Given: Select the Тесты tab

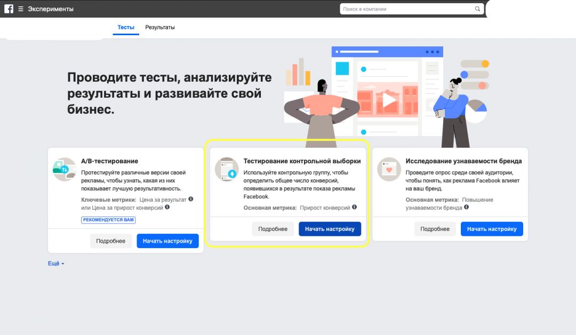Looking at the screenshot, I should coord(125,27).
